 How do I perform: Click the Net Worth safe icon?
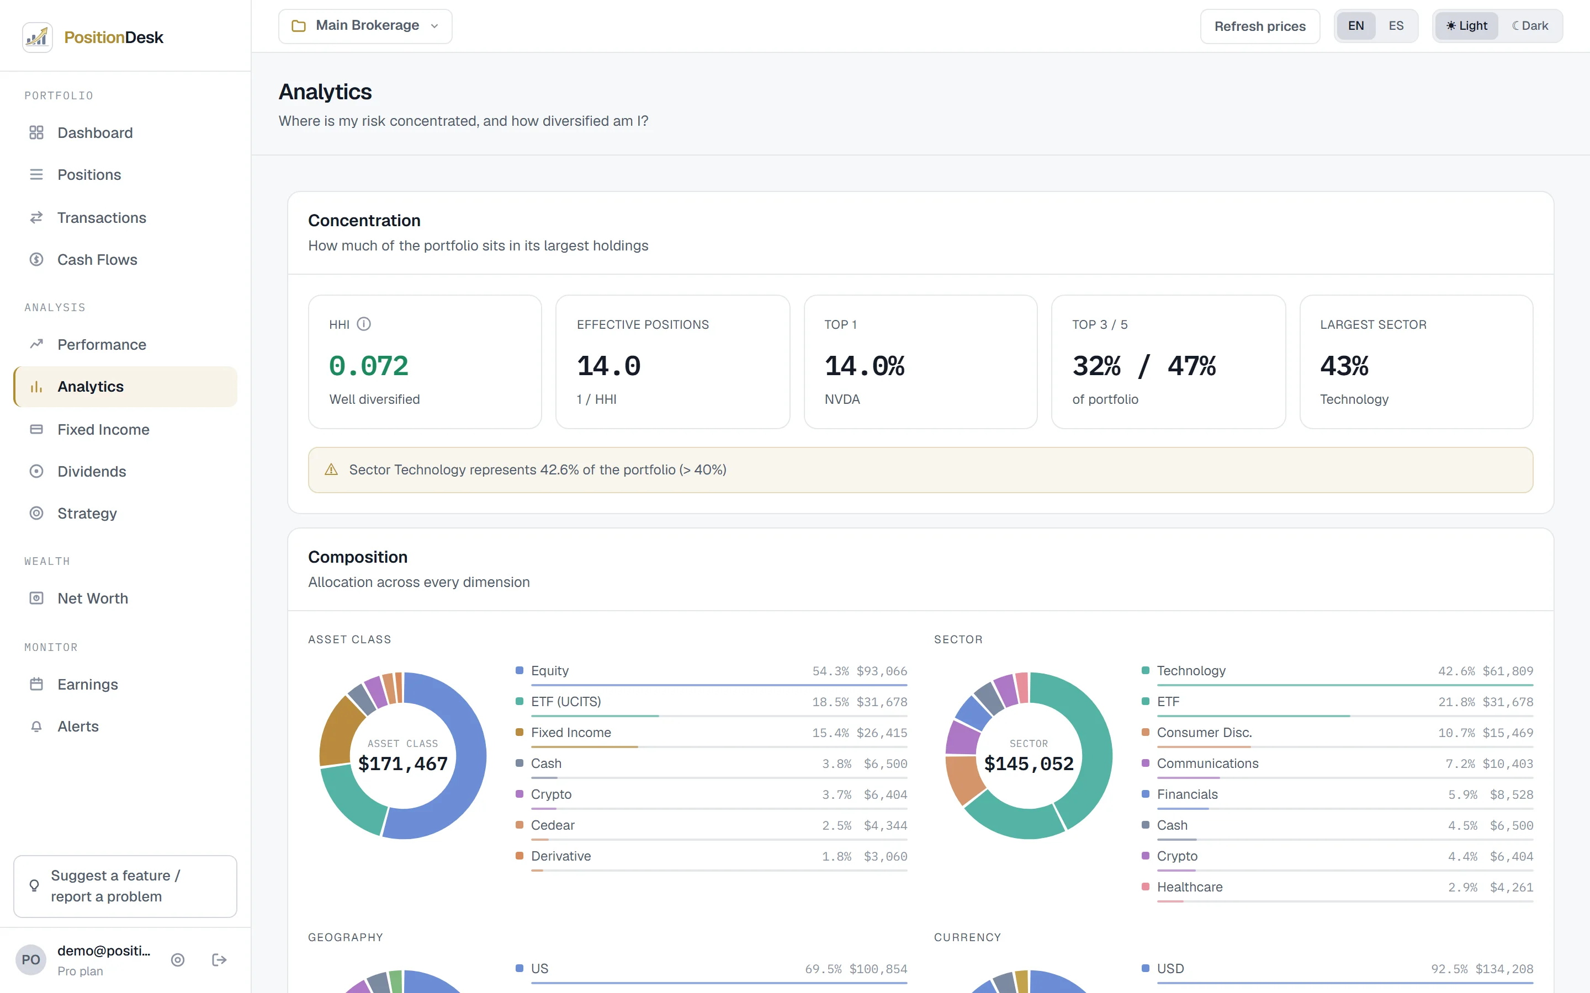point(36,599)
